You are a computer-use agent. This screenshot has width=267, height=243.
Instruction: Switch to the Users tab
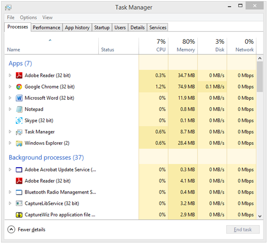(120, 28)
